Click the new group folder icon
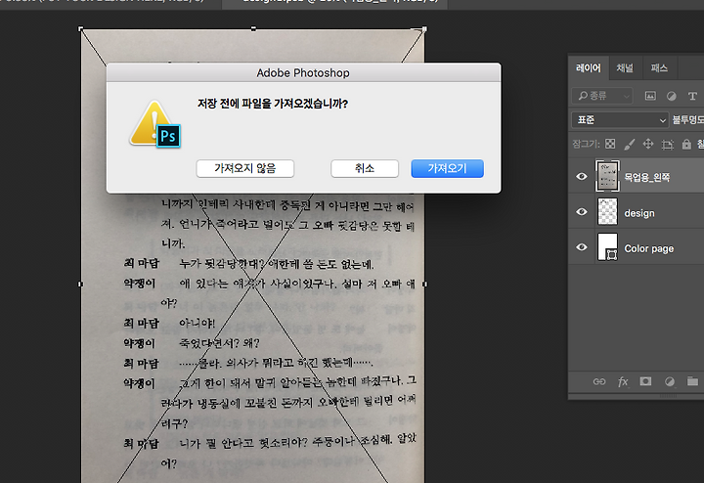Image resolution: width=704 pixels, height=483 pixels. coord(693,381)
